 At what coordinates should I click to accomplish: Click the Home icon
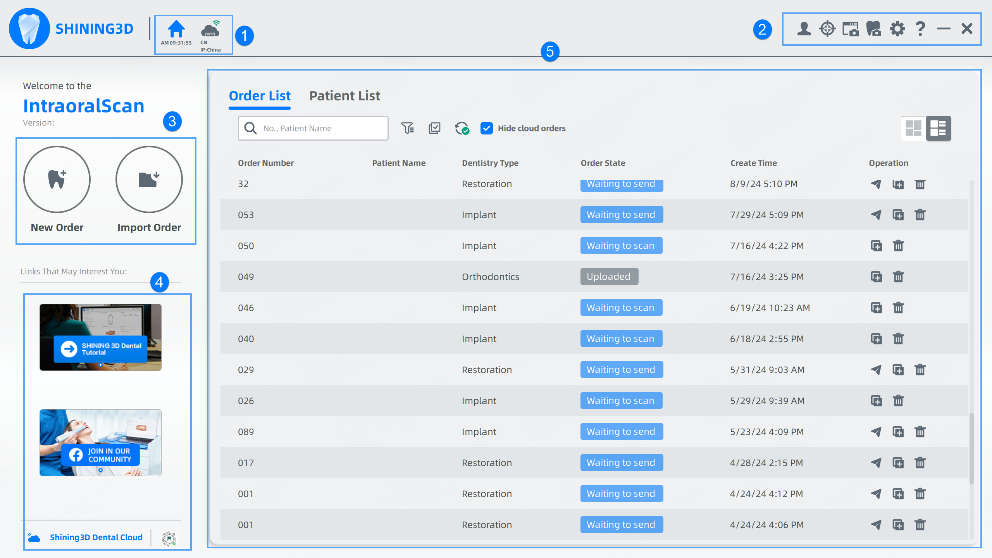[176, 29]
